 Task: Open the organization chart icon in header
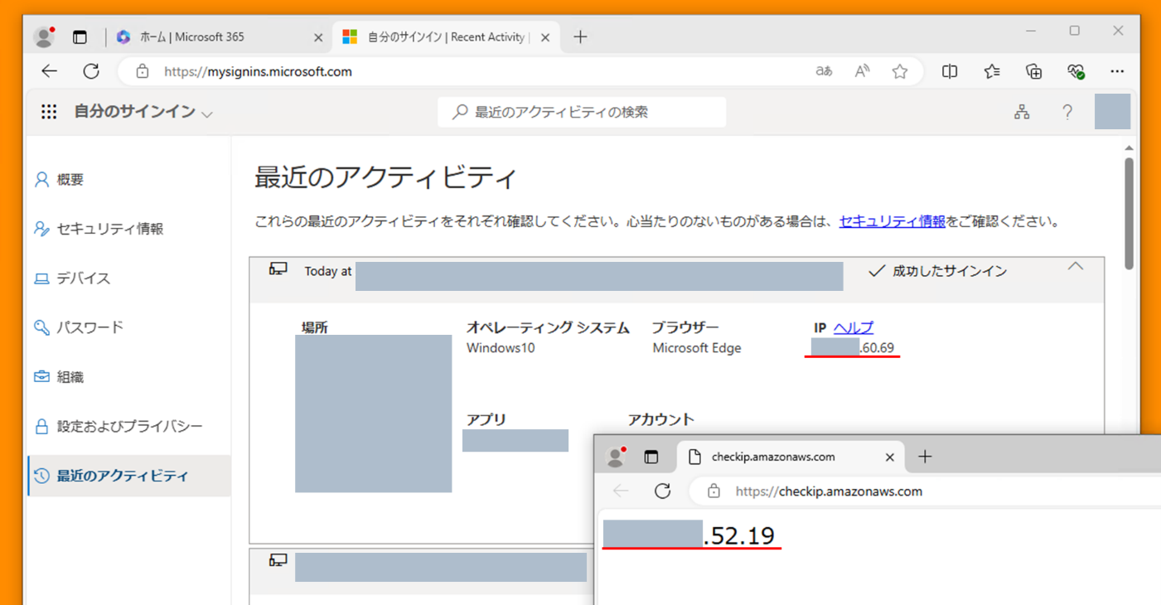[x=1022, y=112]
